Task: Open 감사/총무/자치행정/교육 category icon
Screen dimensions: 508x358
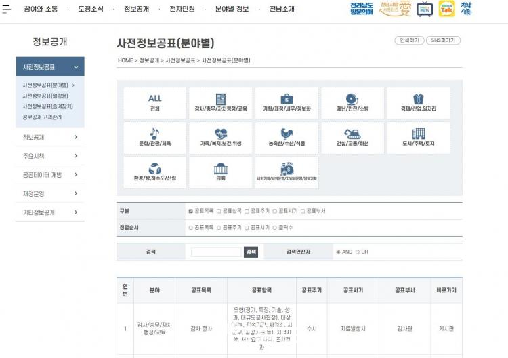Action: point(220,99)
